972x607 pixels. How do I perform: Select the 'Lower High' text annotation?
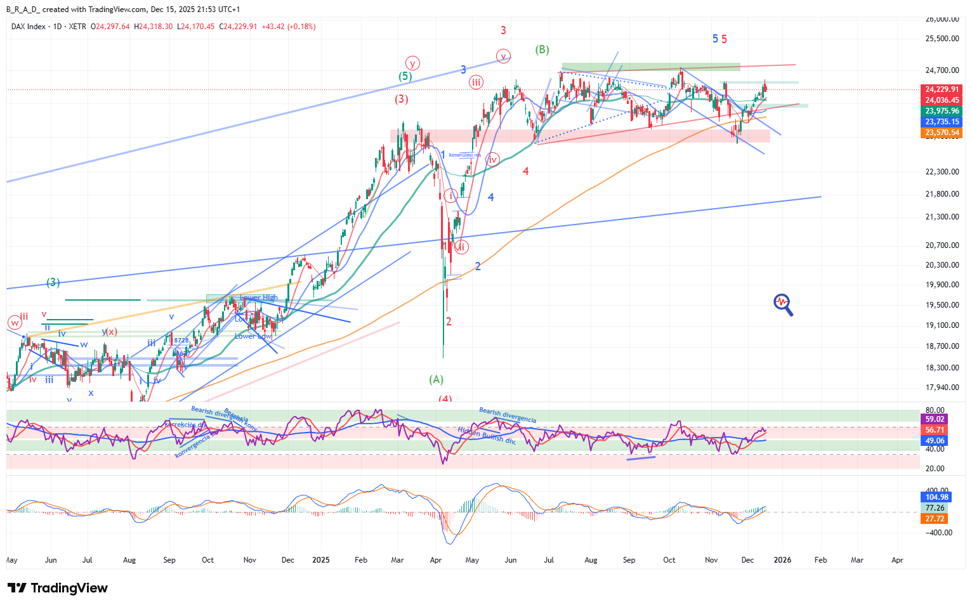[259, 297]
